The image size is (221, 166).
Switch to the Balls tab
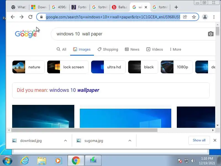tap(120, 7)
